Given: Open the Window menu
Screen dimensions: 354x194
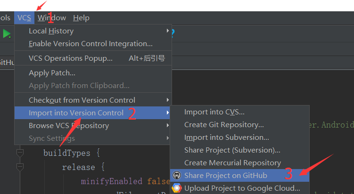Looking at the screenshot, I should [52, 18].
